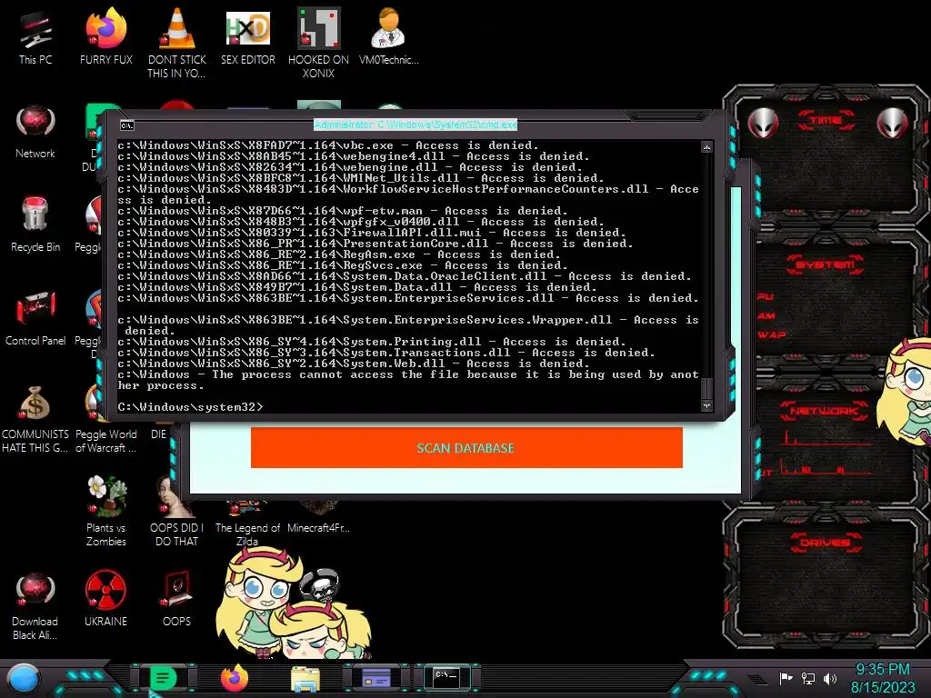This screenshot has height=698, width=931.
Task: Open the Recycle Bin
Action: [35, 225]
